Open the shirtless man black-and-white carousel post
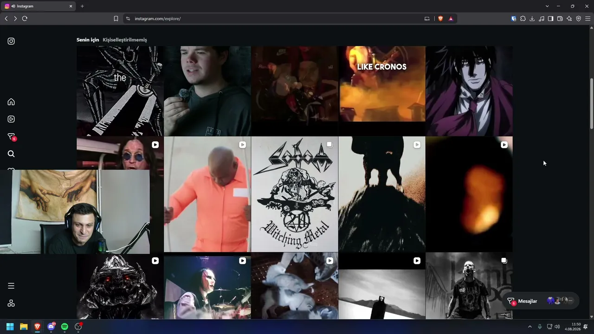Viewport: 594px width, 334px height. (469, 286)
